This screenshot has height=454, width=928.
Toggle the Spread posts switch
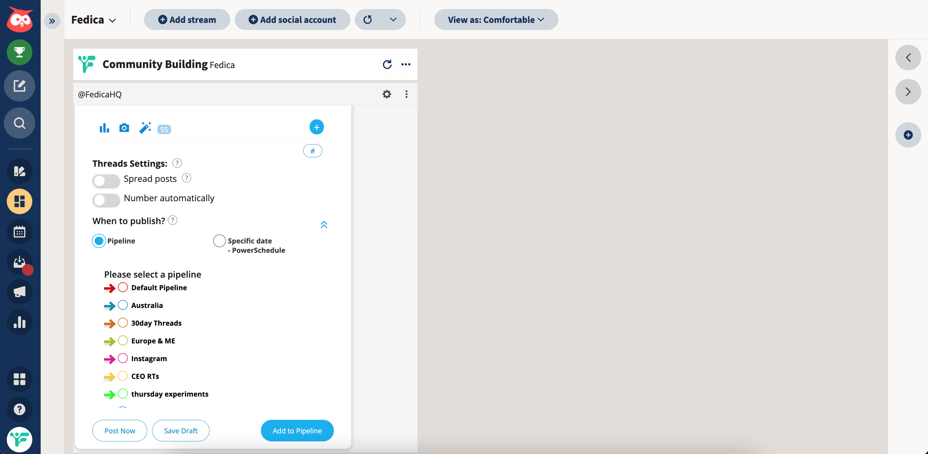tap(106, 181)
